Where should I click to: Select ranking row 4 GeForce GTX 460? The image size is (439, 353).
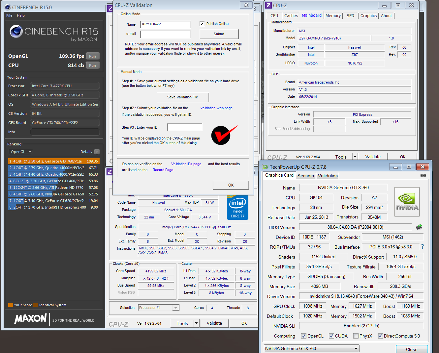pyautogui.click(x=54, y=181)
